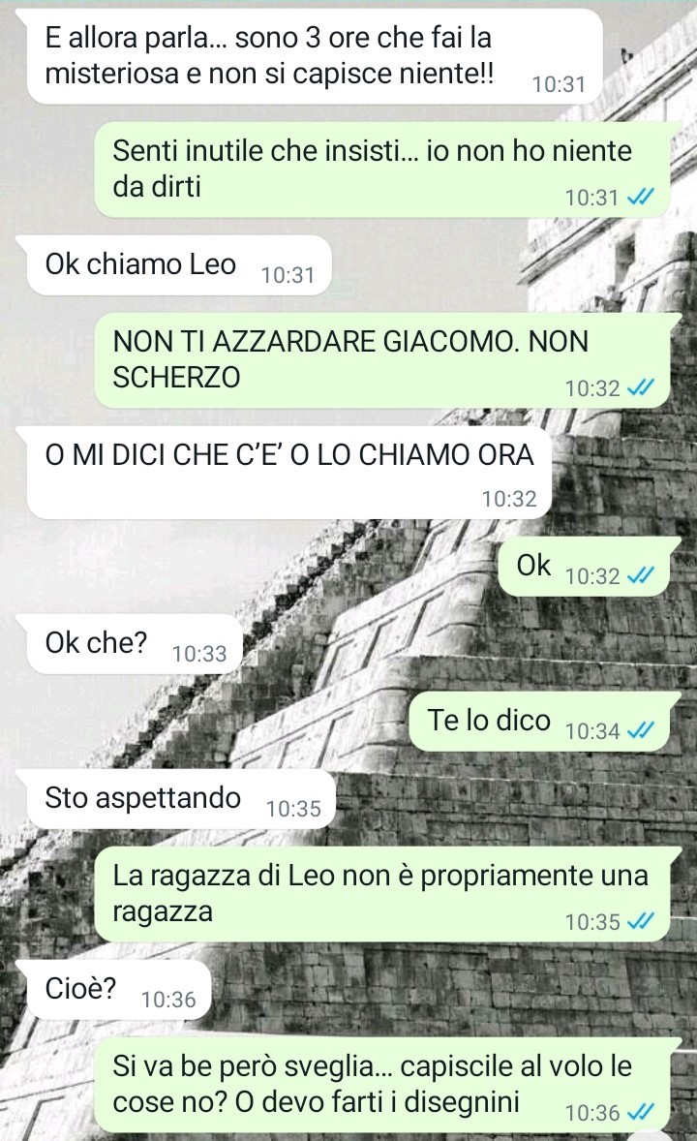697x1141 pixels.
Task: Select the message 'E allora parla...'
Action: (x=315, y=56)
